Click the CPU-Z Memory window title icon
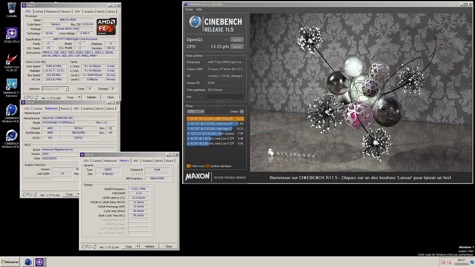Screen dimensions: 475x267 click(82, 155)
